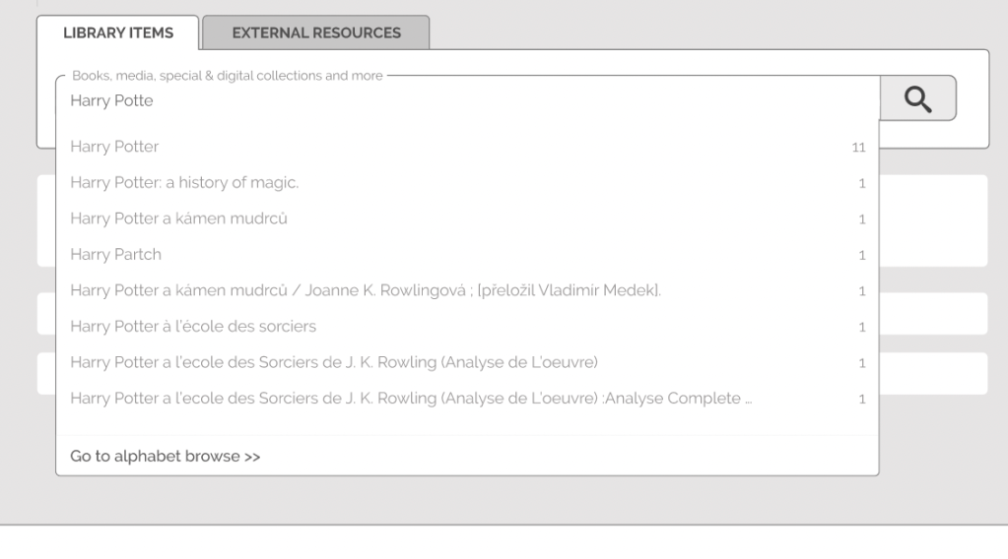Click the "Books, media, special & digital collections" label
This screenshot has height=559, width=1008.
tap(227, 76)
